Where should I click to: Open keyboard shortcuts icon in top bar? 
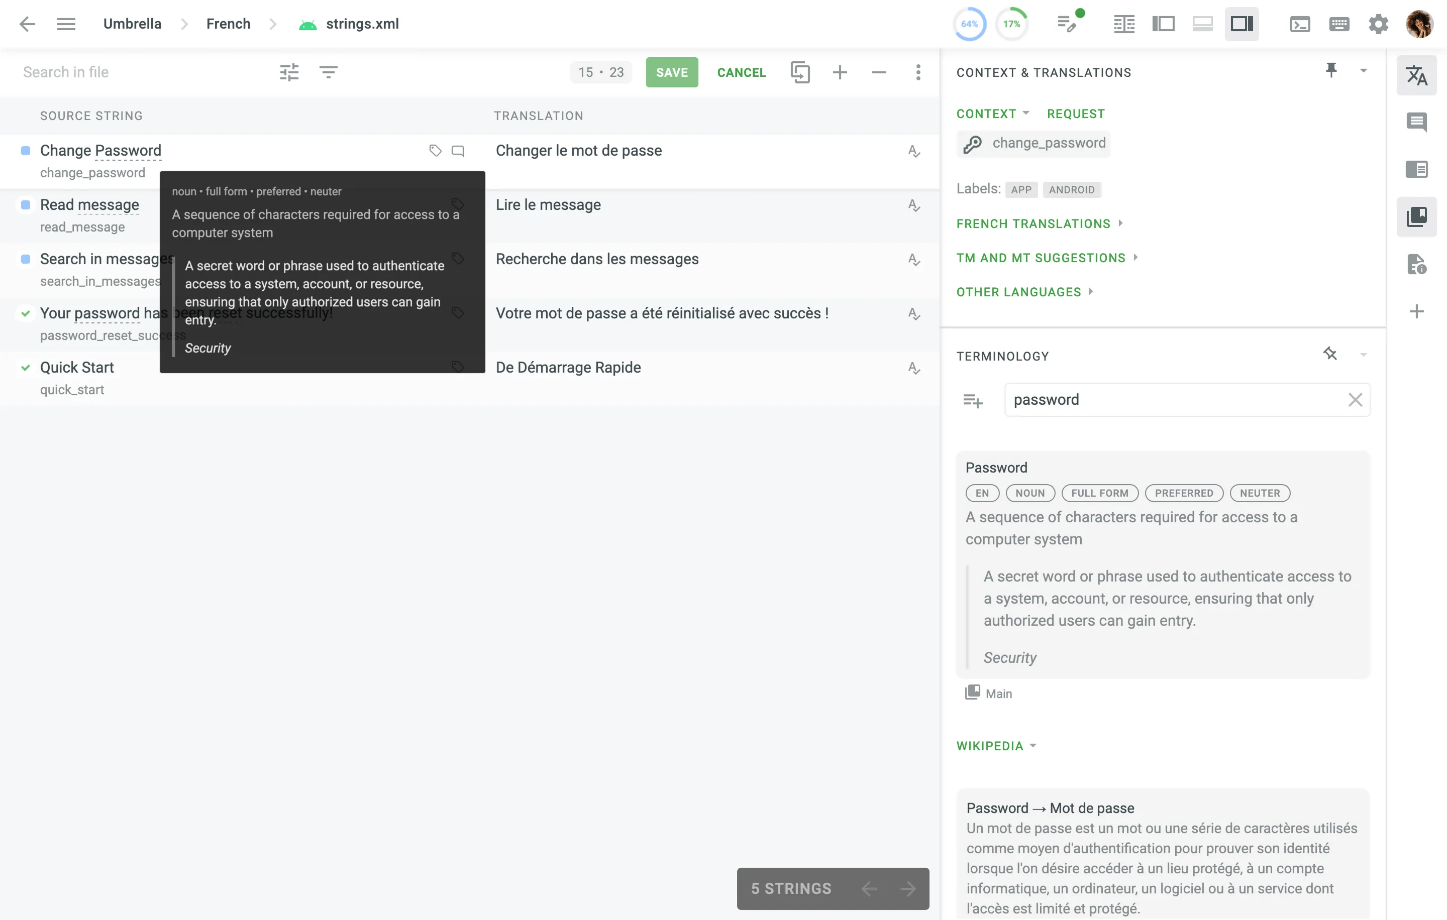(1339, 24)
